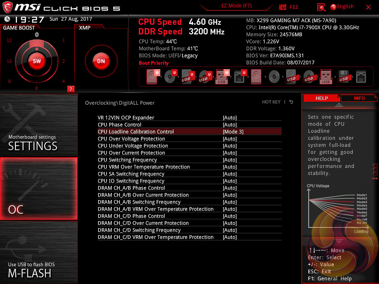Open the M-FLASH BIOS flashing section
This screenshot has width=379, height=284.
(x=38, y=252)
